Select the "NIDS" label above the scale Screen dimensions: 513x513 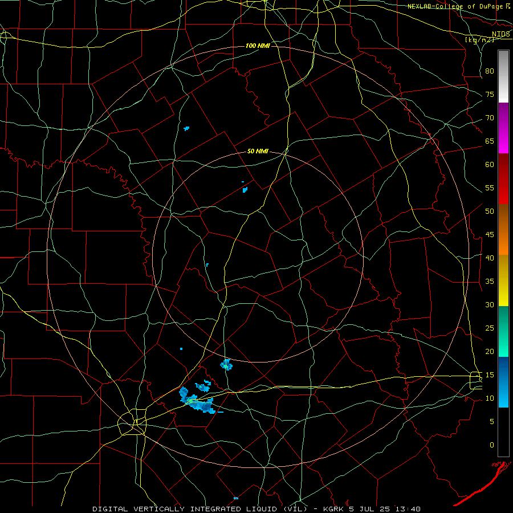[501, 34]
